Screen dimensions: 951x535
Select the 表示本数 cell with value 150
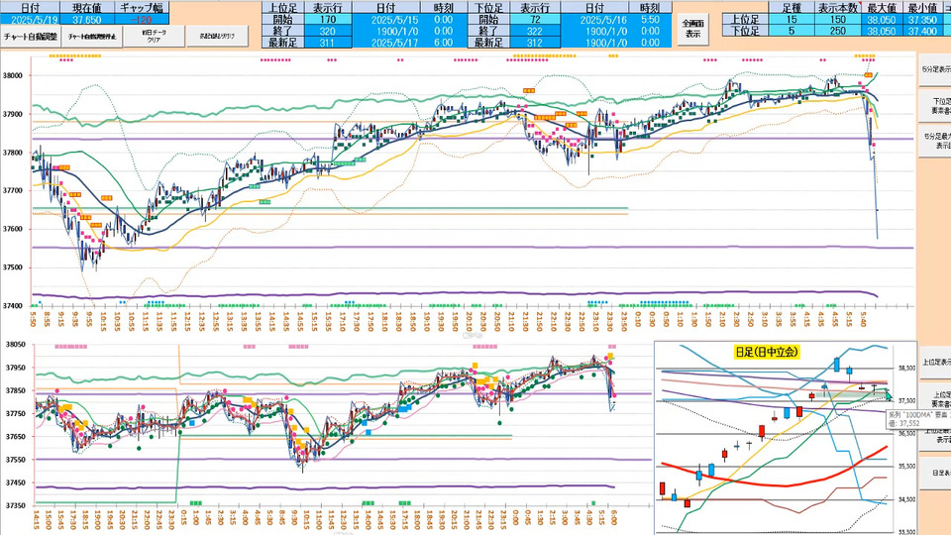tap(838, 20)
